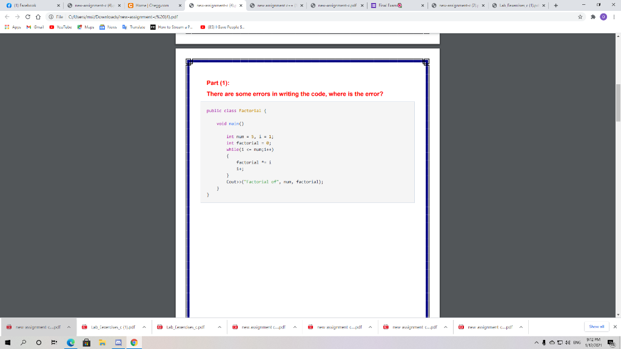This screenshot has height=349, width=621.
Task: Bookmark this page with the star icon
Action: [580, 16]
